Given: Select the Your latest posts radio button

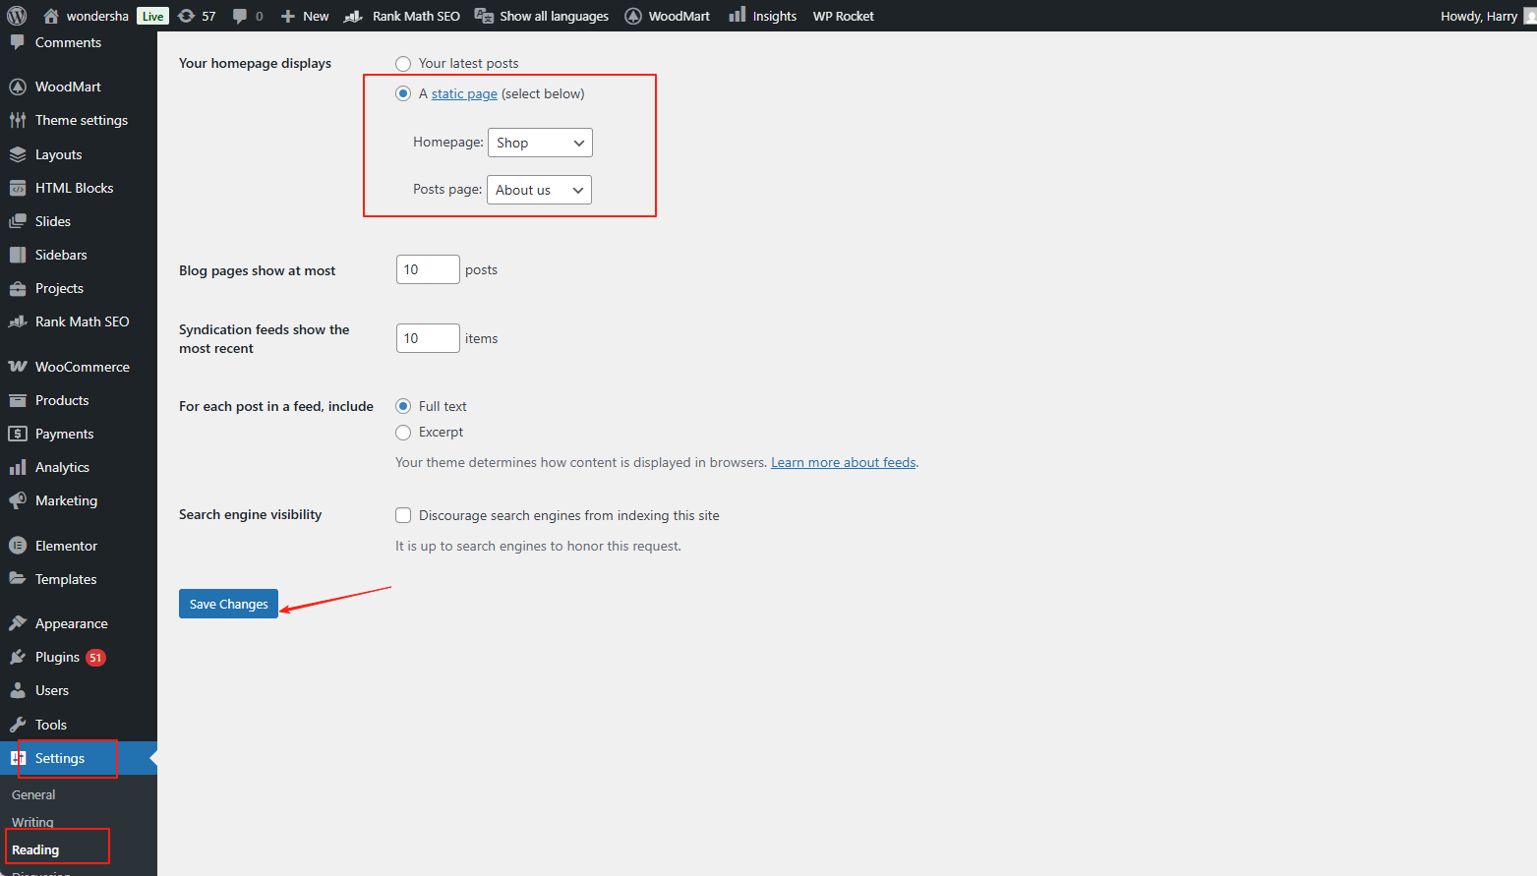Looking at the screenshot, I should coord(403,62).
